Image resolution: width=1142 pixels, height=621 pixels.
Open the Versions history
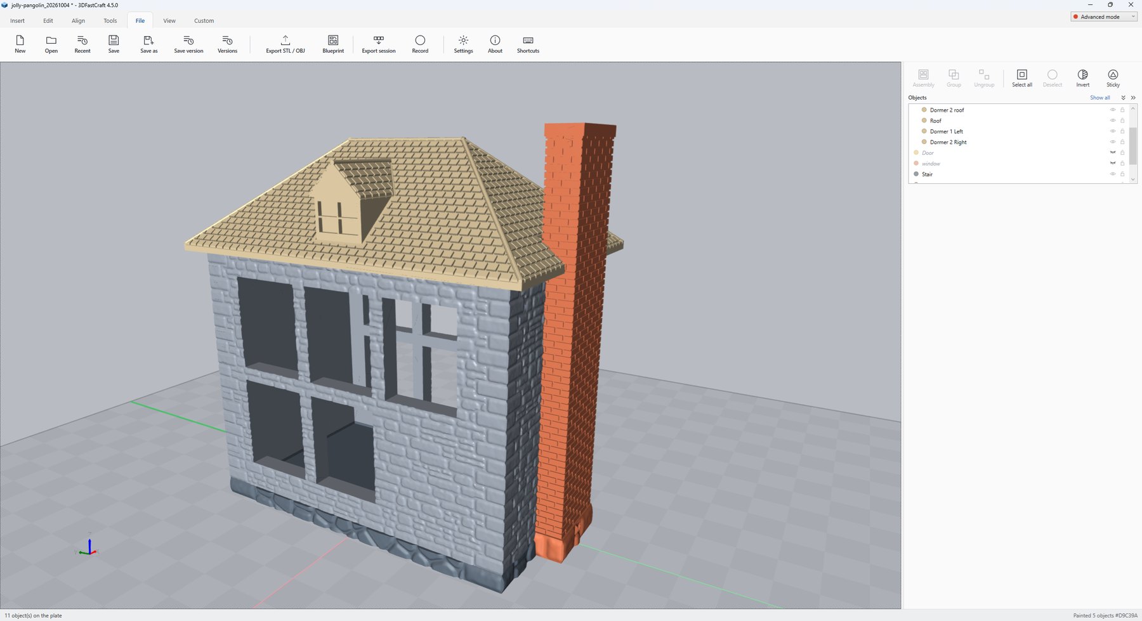tap(227, 44)
